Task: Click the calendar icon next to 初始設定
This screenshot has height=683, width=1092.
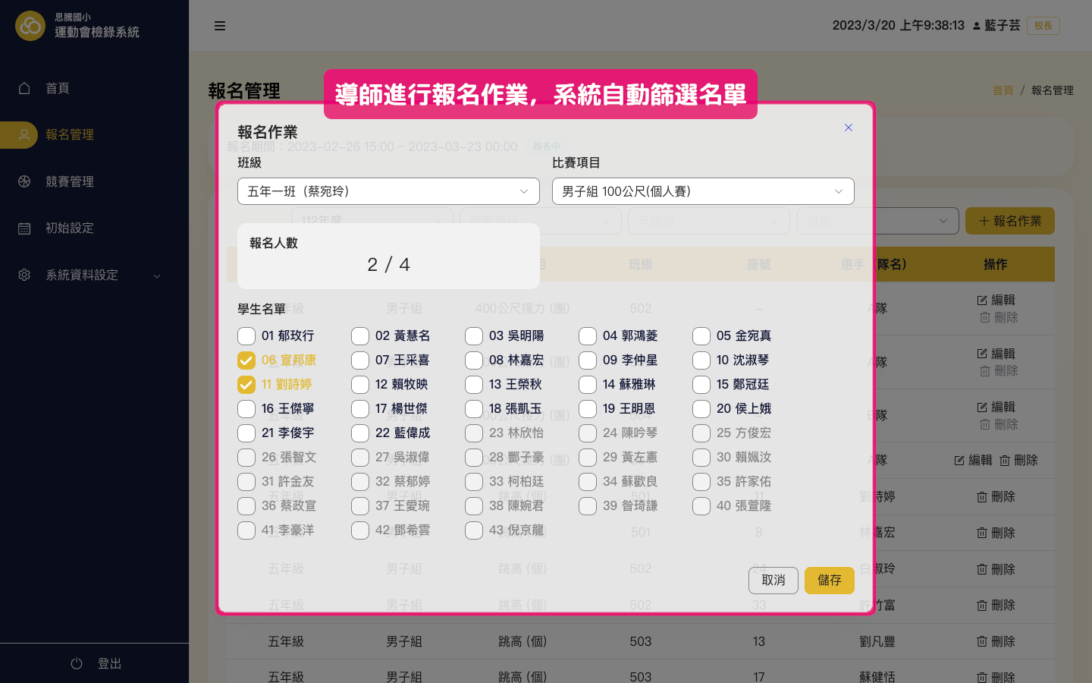Action: click(26, 228)
